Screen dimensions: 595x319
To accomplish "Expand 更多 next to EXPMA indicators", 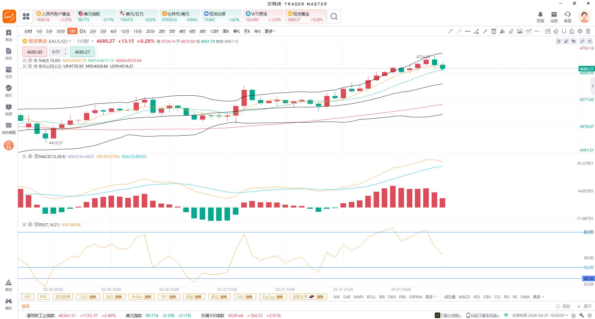I will click(x=431, y=297).
